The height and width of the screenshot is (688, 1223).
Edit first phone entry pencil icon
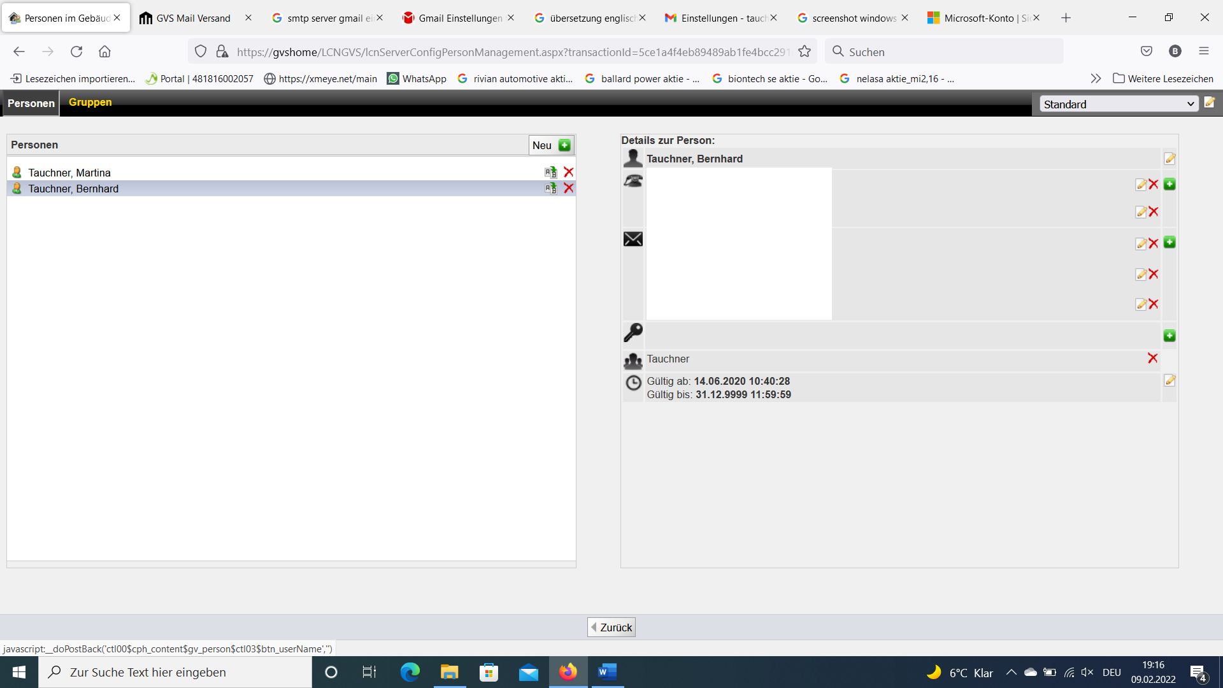(x=1141, y=185)
